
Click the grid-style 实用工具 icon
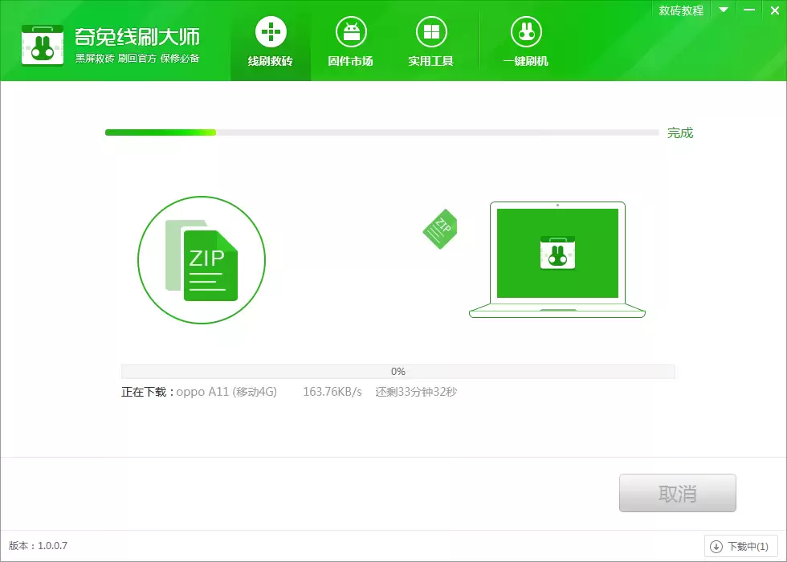[431, 31]
